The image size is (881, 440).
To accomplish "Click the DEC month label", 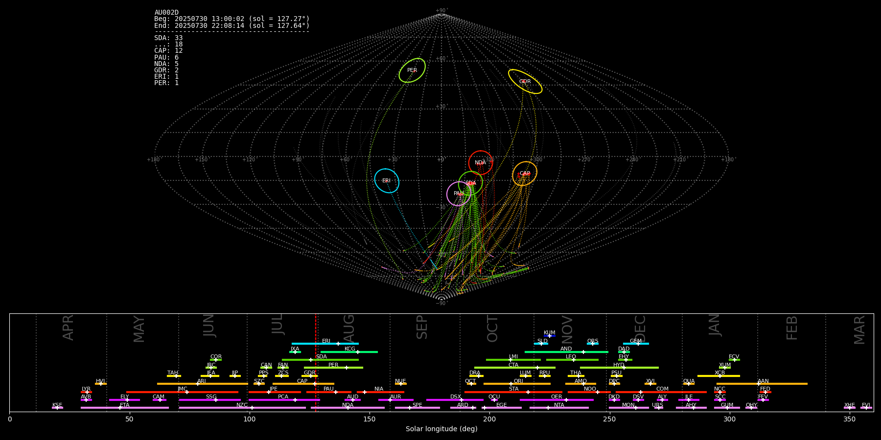I will tap(640, 329).
